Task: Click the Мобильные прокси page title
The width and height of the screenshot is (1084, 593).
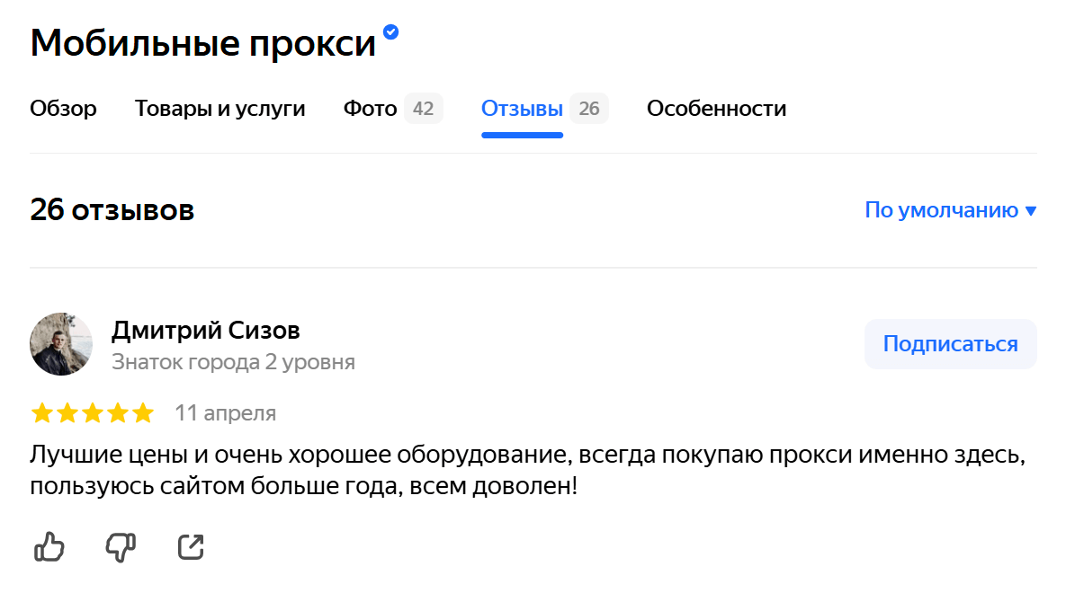Action: coord(203,43)
